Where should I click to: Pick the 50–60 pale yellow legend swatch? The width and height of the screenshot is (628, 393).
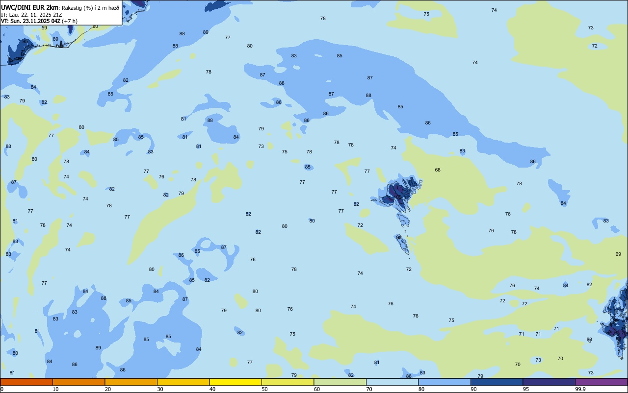288,382
